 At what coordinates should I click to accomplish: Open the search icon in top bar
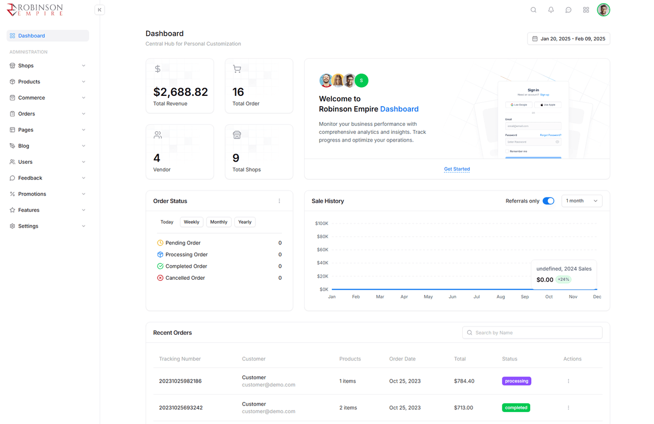tap(533, 9)
